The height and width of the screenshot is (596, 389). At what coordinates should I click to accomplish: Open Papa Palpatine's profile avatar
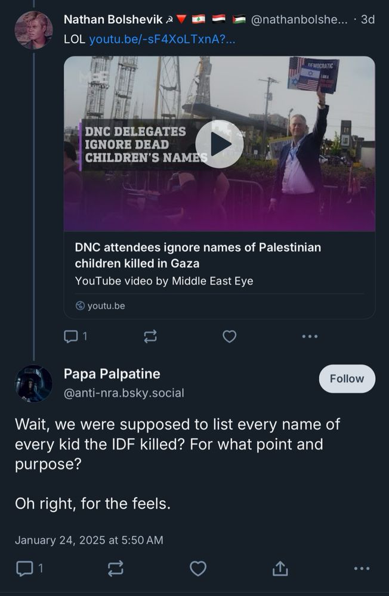[x=32, y=383]
